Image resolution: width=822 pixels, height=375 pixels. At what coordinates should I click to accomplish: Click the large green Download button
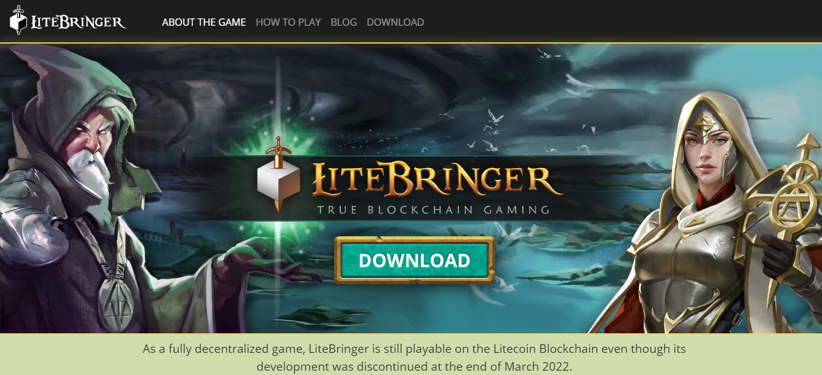[415, 260]
